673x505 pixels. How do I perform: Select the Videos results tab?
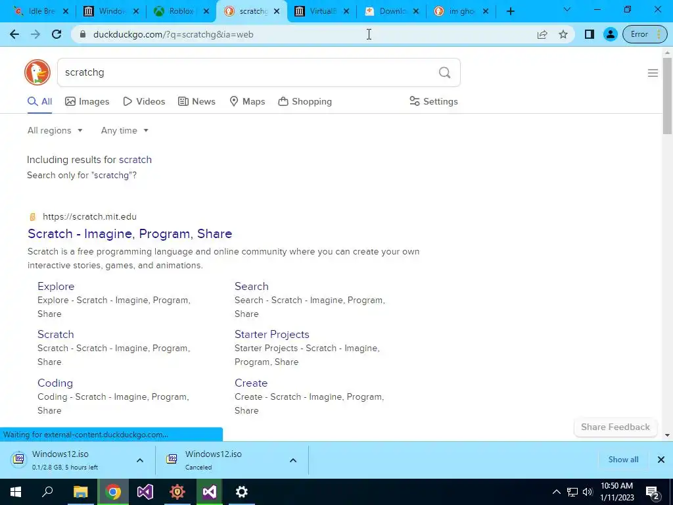point(144,101)
